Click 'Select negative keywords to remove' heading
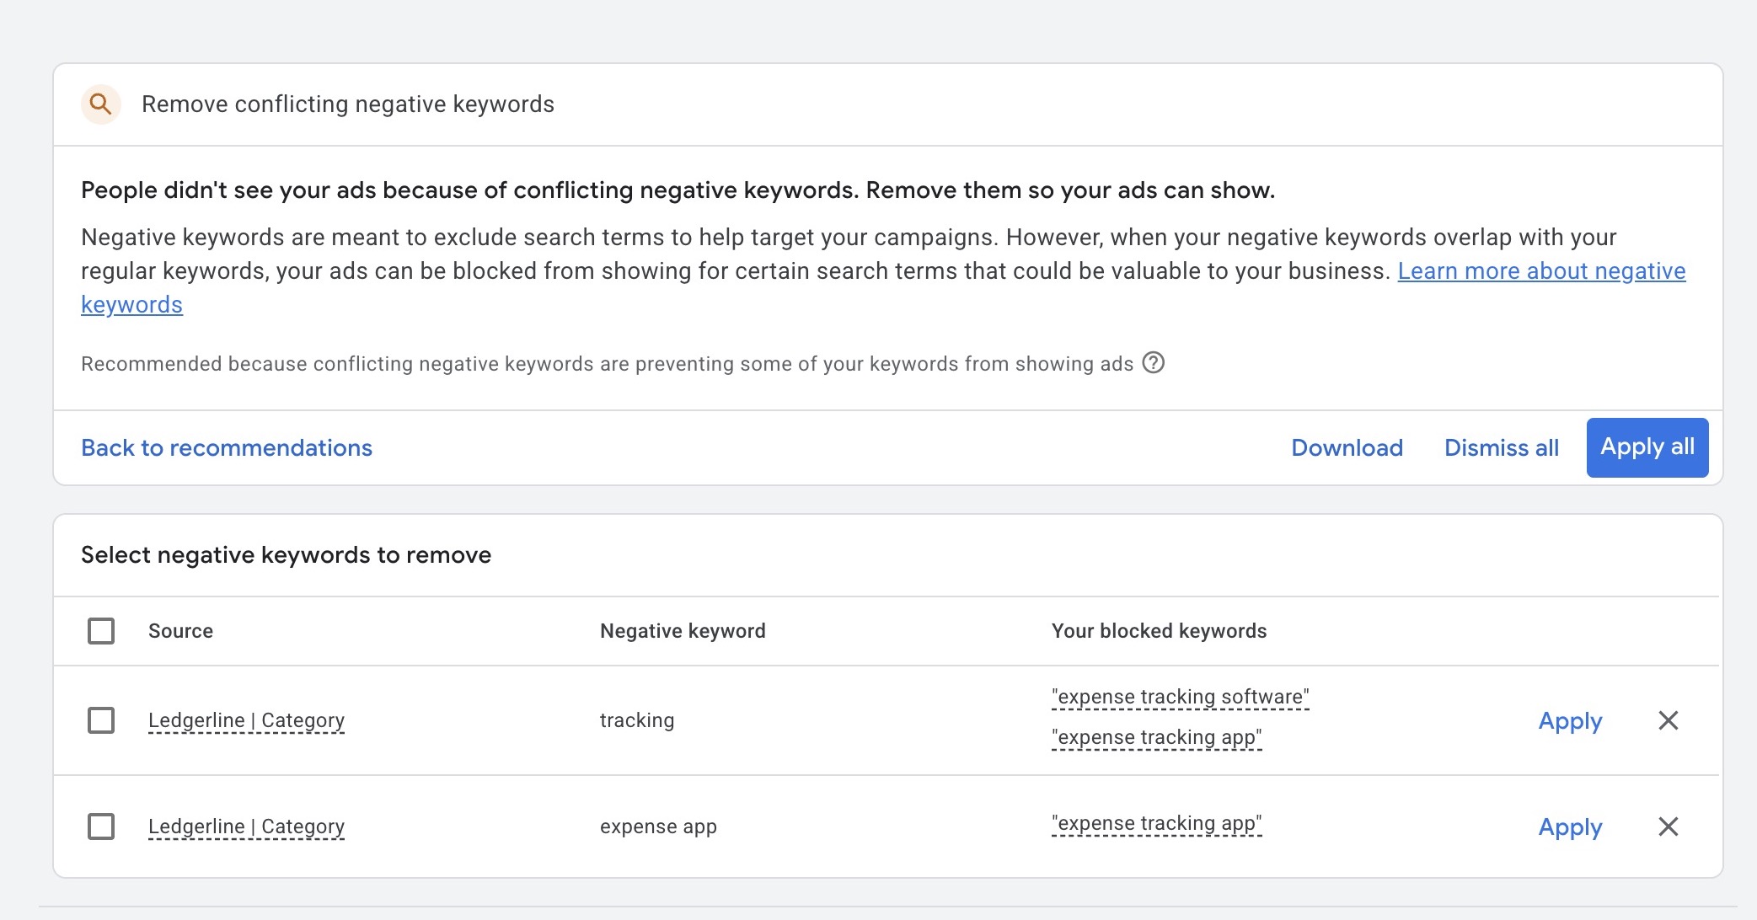 point(286,555)
